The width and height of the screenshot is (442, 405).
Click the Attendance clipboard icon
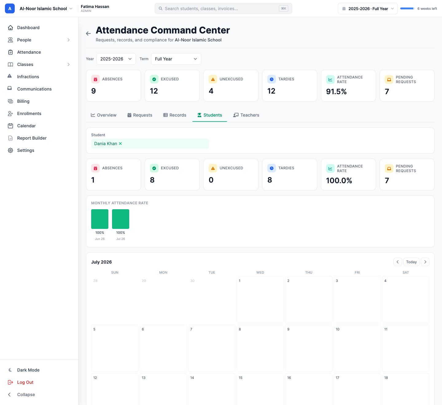point(10,52)
